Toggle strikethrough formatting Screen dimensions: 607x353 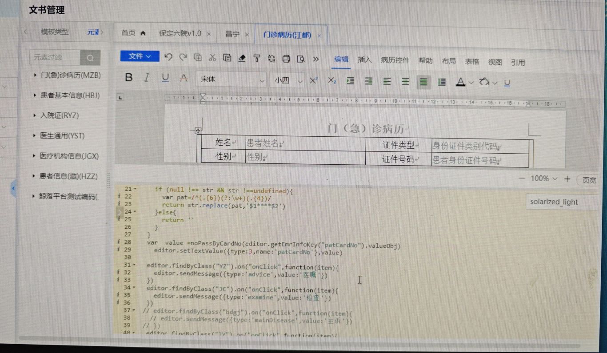[184, 79]
